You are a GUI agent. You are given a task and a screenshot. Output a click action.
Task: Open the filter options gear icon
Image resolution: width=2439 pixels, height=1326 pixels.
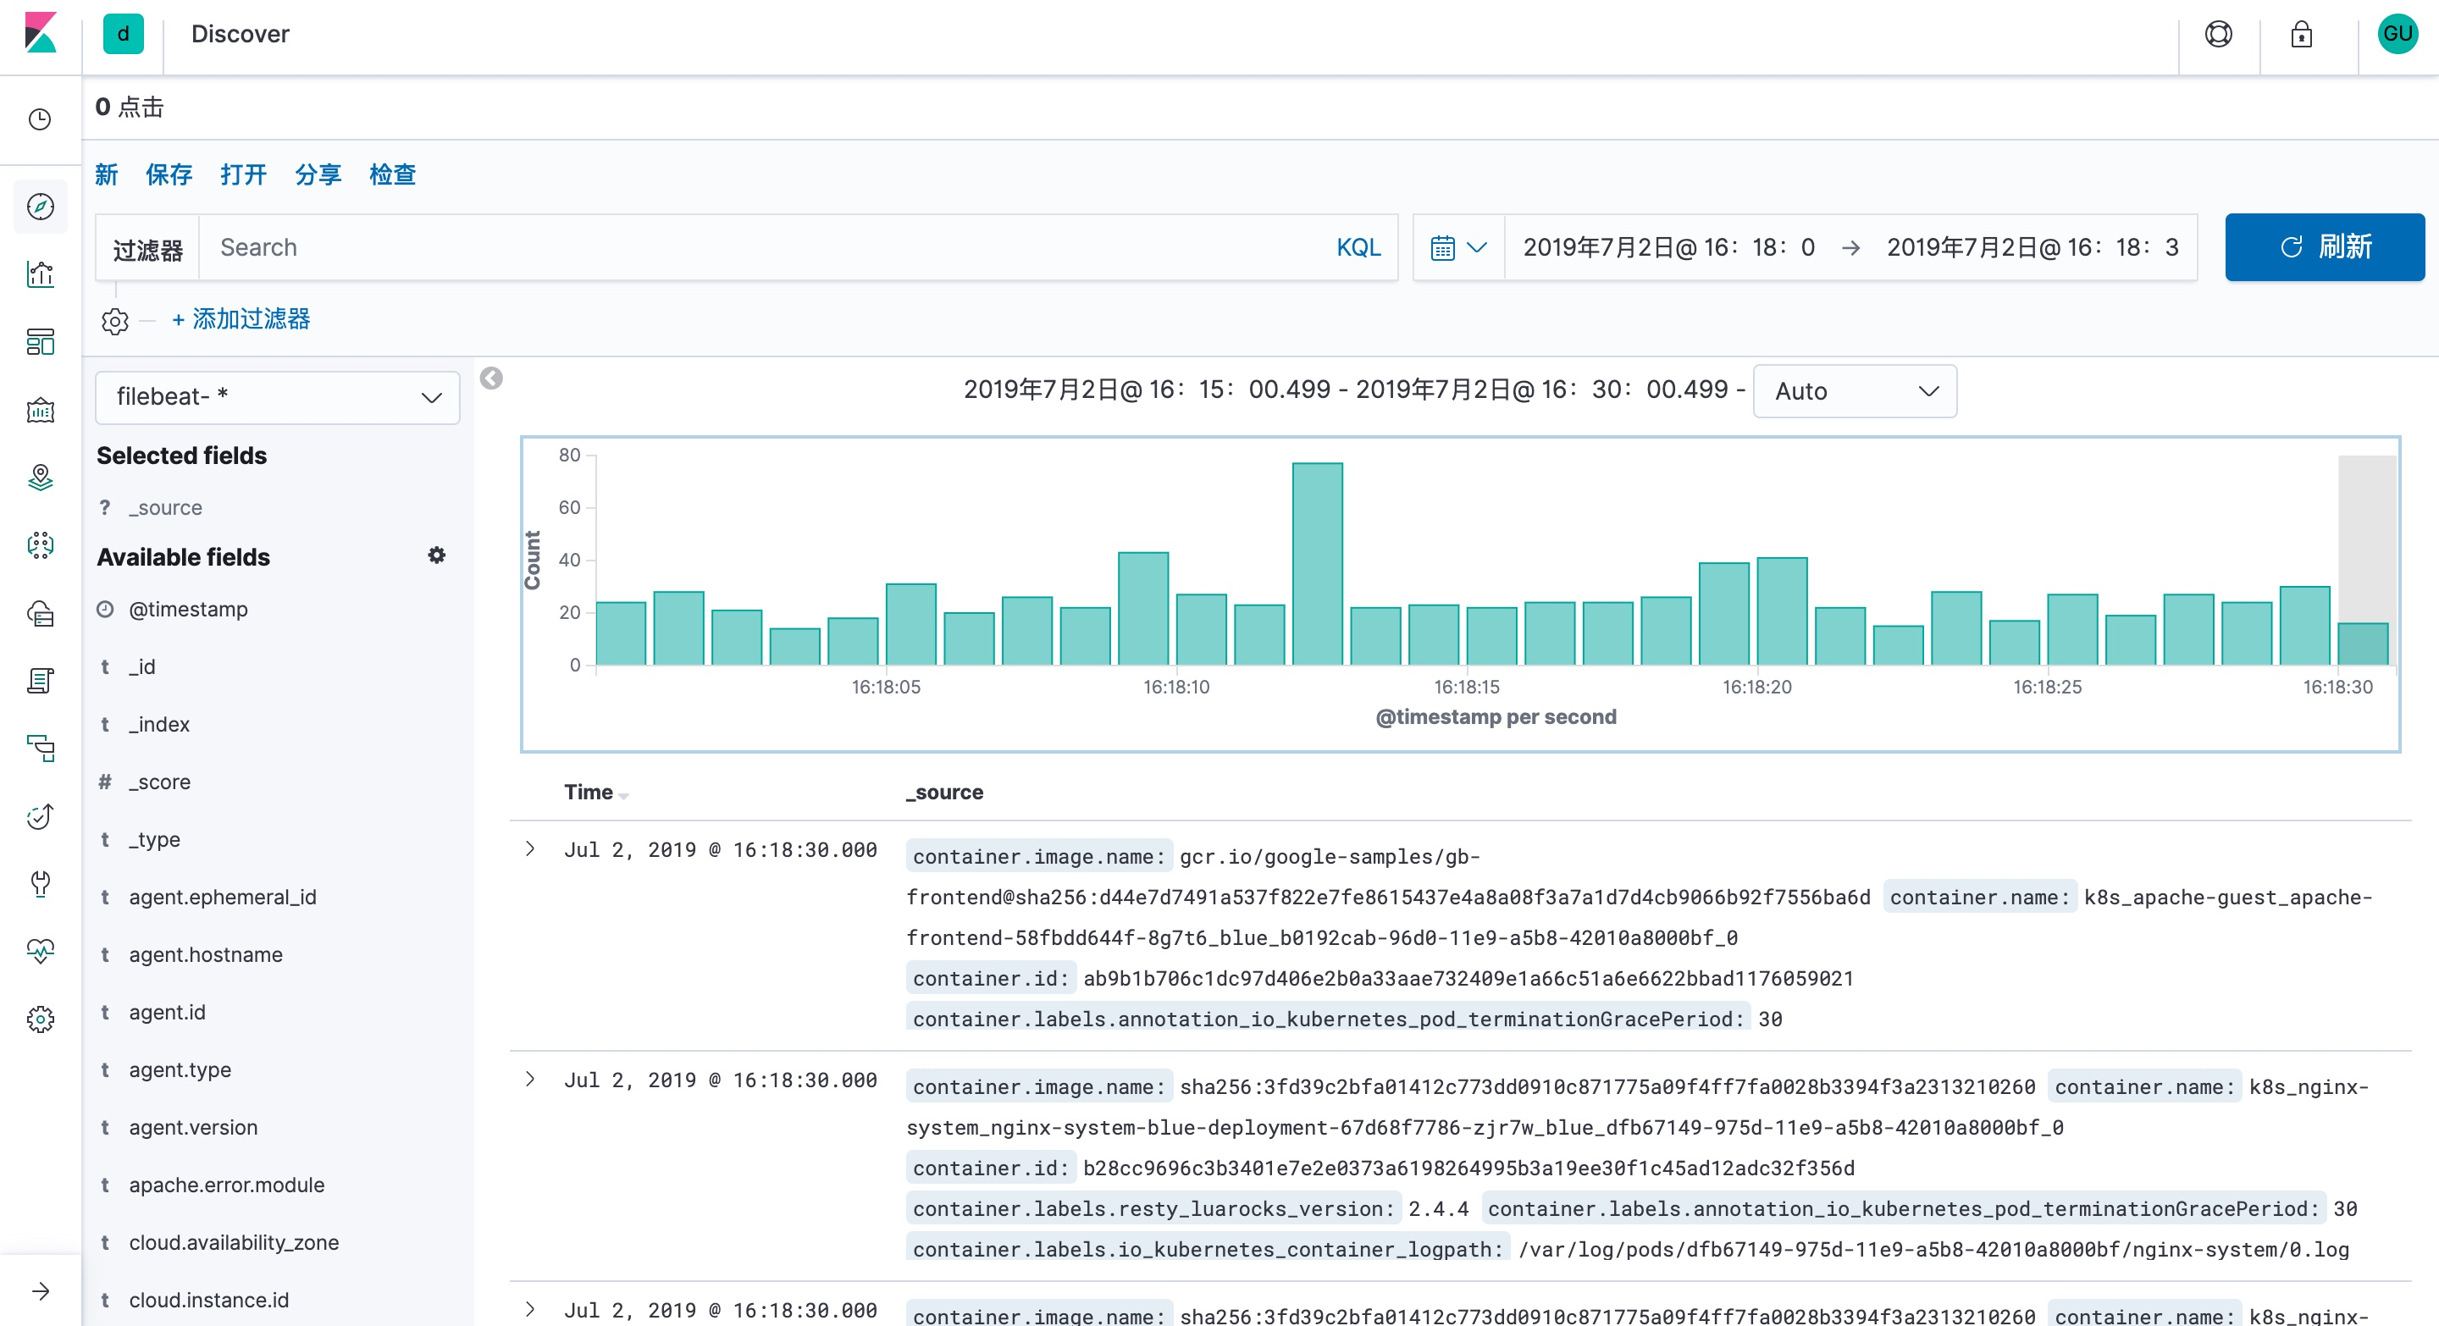[x=114, y=321]
